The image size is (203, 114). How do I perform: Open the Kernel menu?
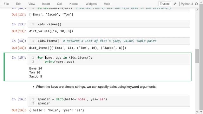(74, 4)
